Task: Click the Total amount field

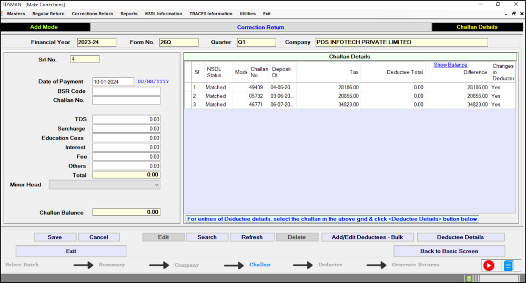Action: click(x=126, y=175)
